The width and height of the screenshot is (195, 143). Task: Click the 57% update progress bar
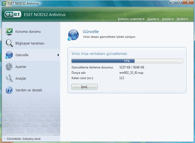127,61
